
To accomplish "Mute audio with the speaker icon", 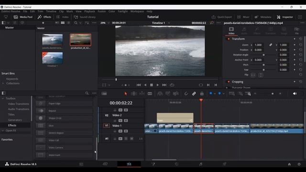I will [x=295, y=94].
